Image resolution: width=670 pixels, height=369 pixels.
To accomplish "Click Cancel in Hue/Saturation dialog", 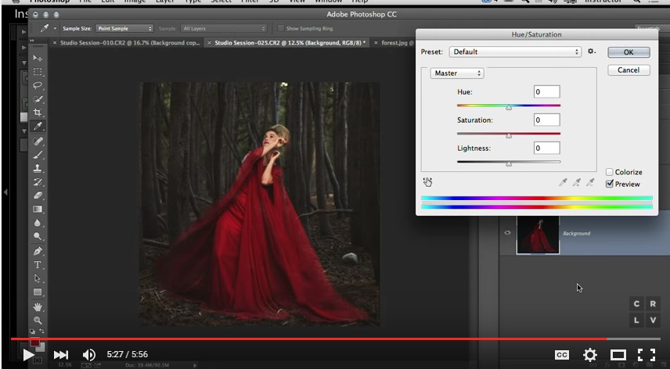I will coord(629,70).
